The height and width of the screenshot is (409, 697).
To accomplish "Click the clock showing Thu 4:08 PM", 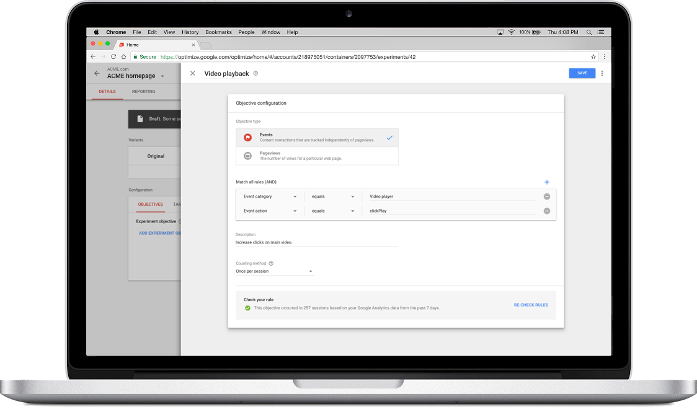I will coord(563,32).
